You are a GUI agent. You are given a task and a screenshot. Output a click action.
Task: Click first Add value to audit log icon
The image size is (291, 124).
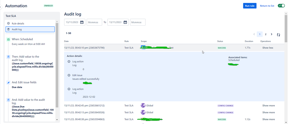point(8,57)
